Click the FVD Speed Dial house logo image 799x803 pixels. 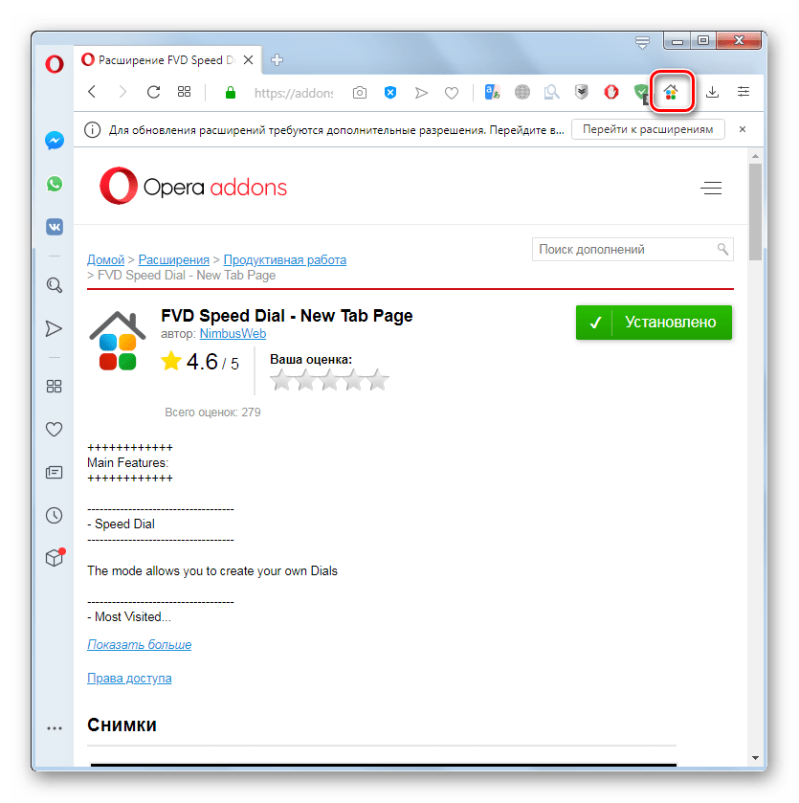point(118,341)
